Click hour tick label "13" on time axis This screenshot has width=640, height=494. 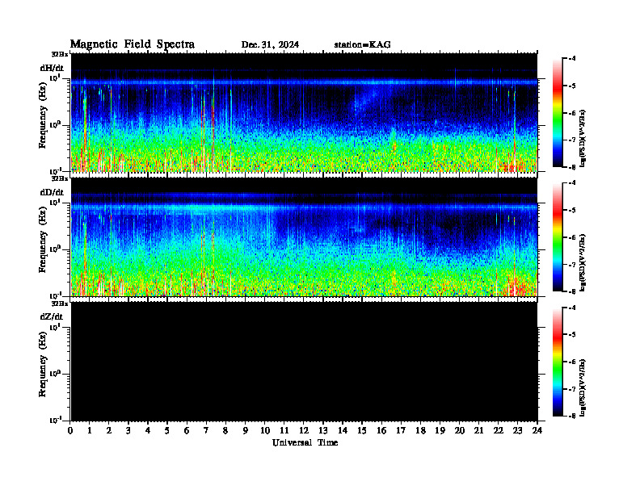click(323, 430)
